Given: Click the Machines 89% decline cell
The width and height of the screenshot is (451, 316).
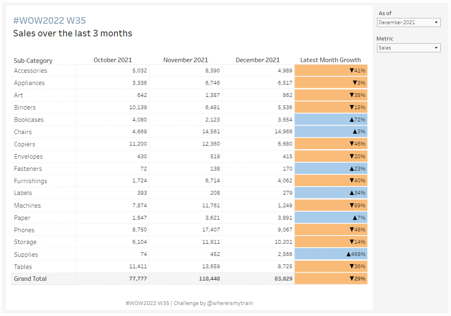Looking at the screenshot, I should [331, 205].
